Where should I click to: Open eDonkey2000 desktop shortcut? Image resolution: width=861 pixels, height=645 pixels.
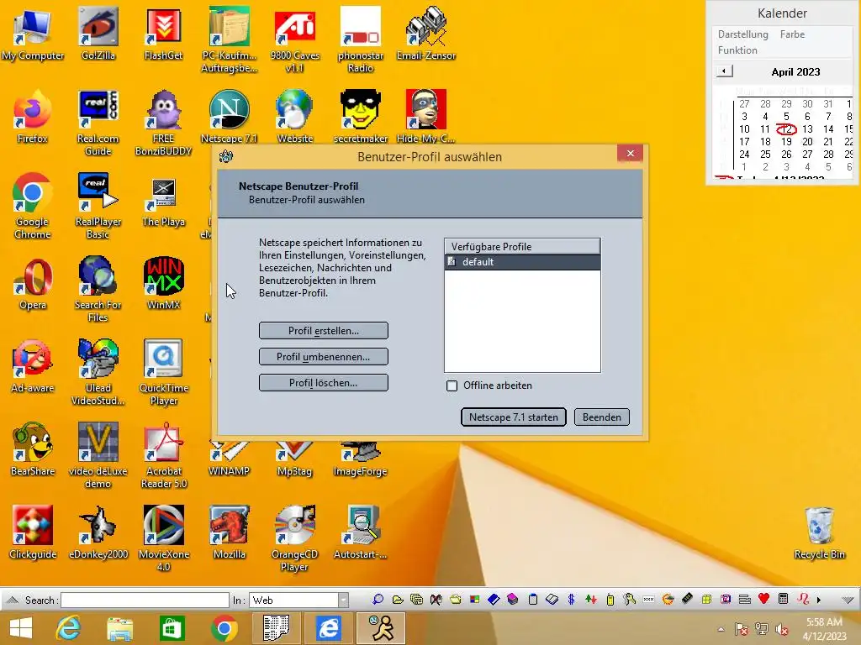tap(98, 532)
